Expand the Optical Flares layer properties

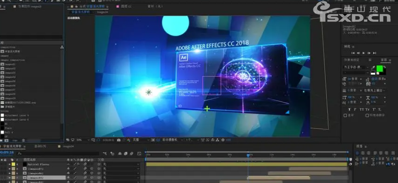click(10, 165)
